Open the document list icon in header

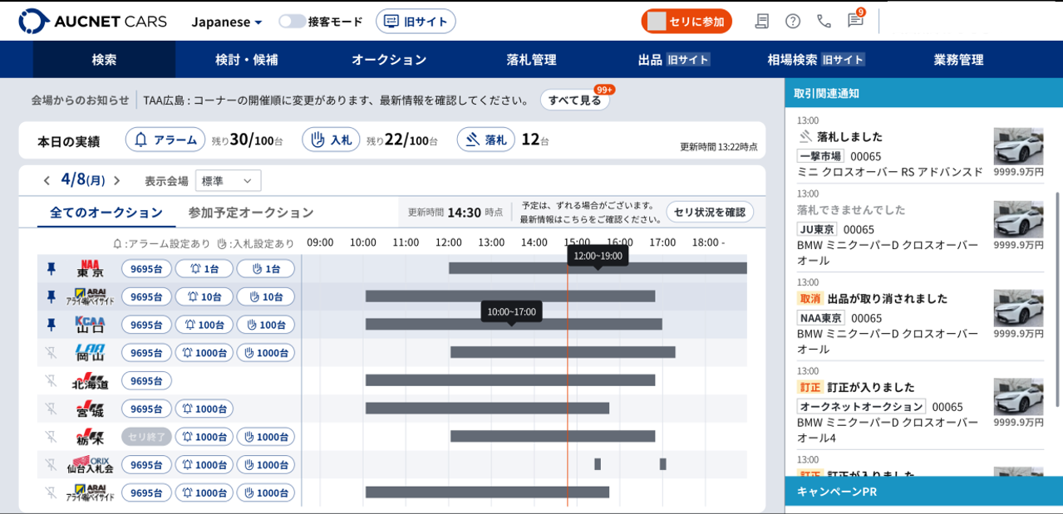(x=761, y=22)
